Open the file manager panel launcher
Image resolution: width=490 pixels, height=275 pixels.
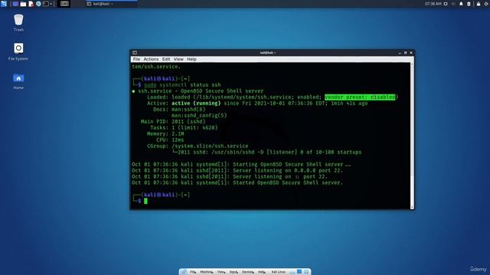[23, 4]
